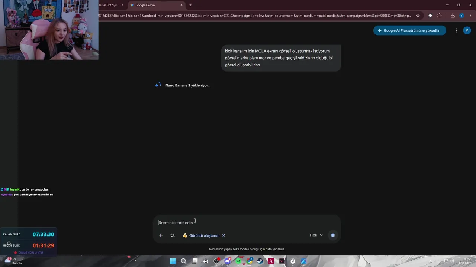The width and height of the screenshot is (476, 267).
Task: Open the Chrome profile avatar in the toolbar
Action: tap(461, 16)
